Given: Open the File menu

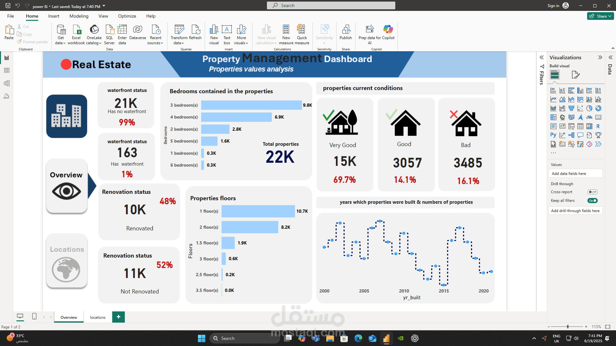Looking at the screenshot, I should point(11,16).
